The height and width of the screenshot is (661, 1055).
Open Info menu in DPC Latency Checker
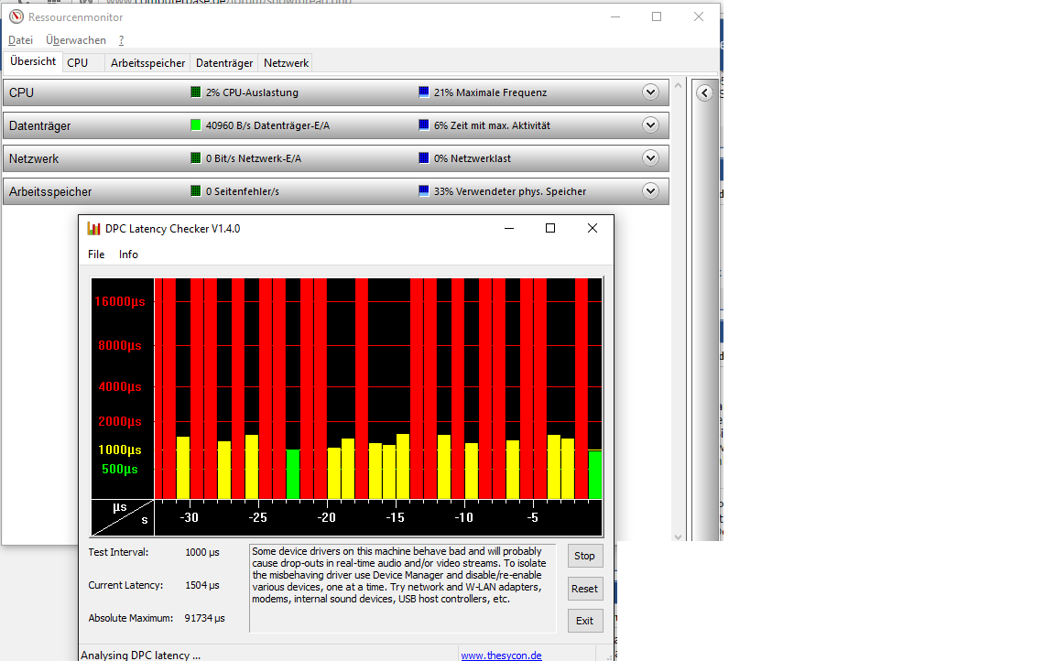[128, 255]
